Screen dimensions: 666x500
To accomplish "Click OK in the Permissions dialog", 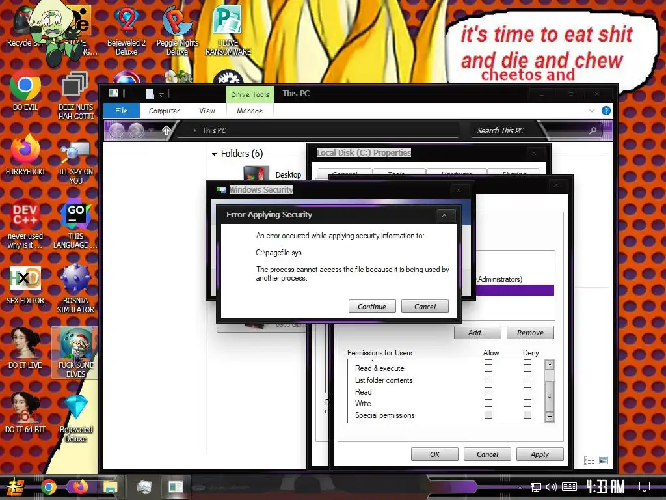I will [x=434, y=454].
